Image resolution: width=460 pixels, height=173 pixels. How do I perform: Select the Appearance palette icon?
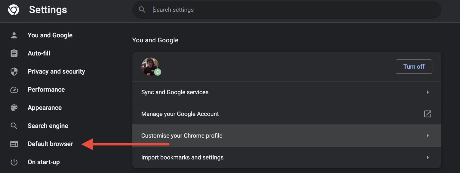point(14,108)
